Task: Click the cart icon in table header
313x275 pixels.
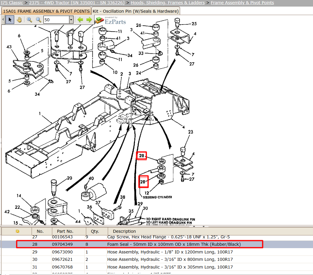Action: click(17, 231)
